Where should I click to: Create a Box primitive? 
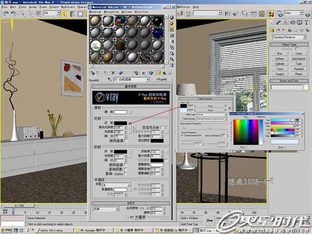coord(280,54)
